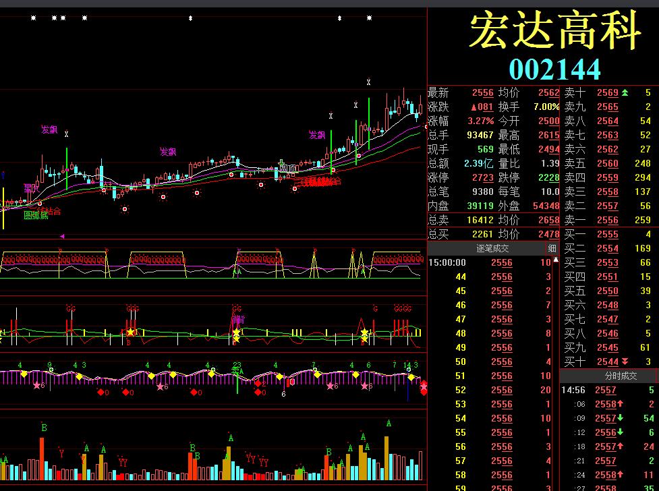The width and height of the screenshot is (659, 491).
Task: Click the 总买 value 2261
Action: pos(482,234)
